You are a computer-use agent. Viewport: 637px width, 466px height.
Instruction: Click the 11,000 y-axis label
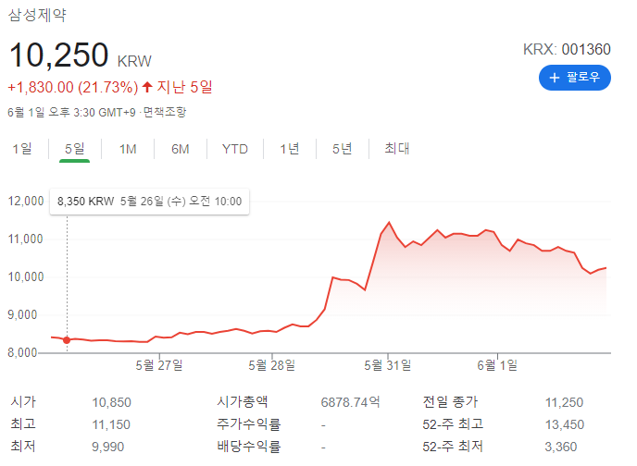coord(26,239)
